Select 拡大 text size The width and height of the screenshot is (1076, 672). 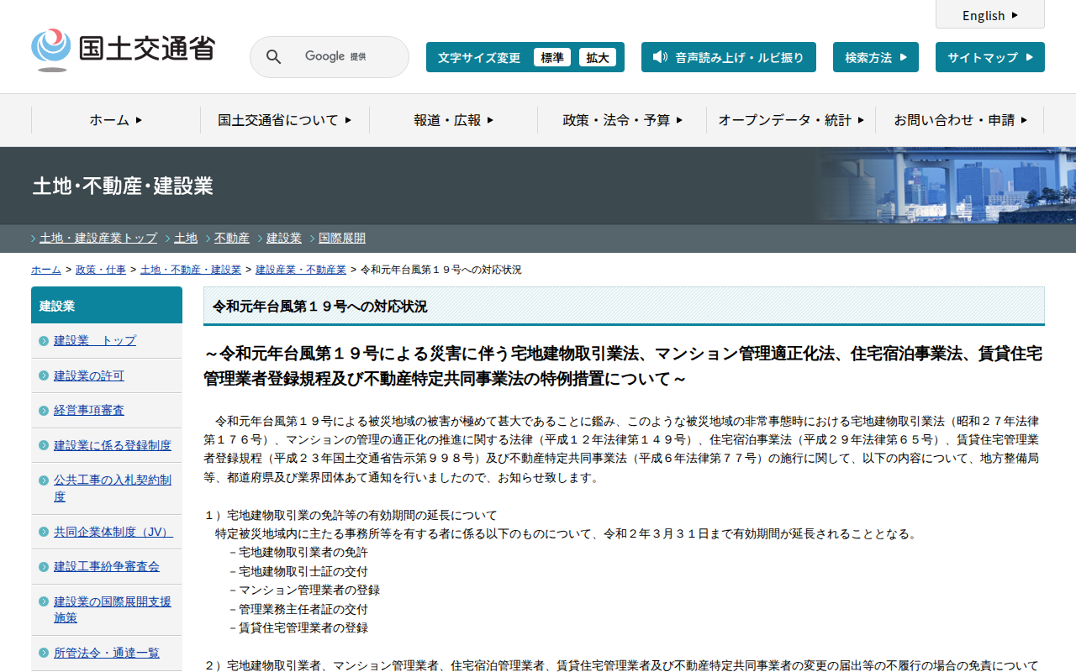coord(598,57)
